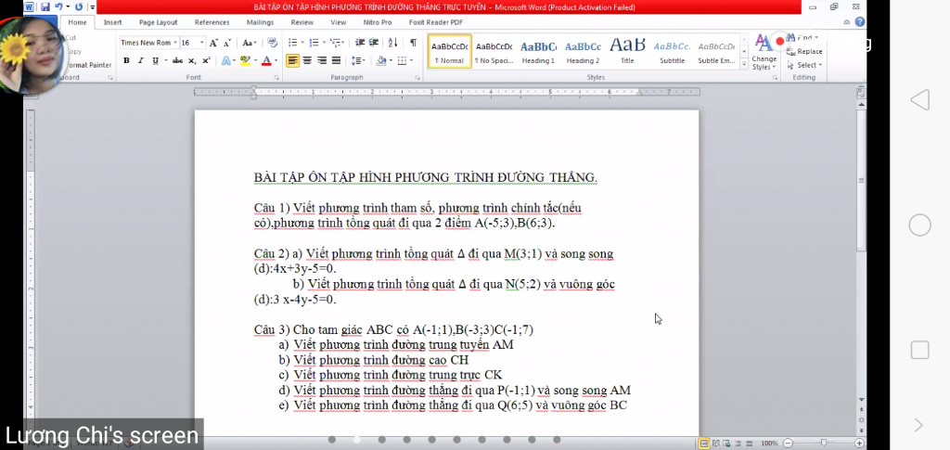Undo the last action

(x=59, y=7)
